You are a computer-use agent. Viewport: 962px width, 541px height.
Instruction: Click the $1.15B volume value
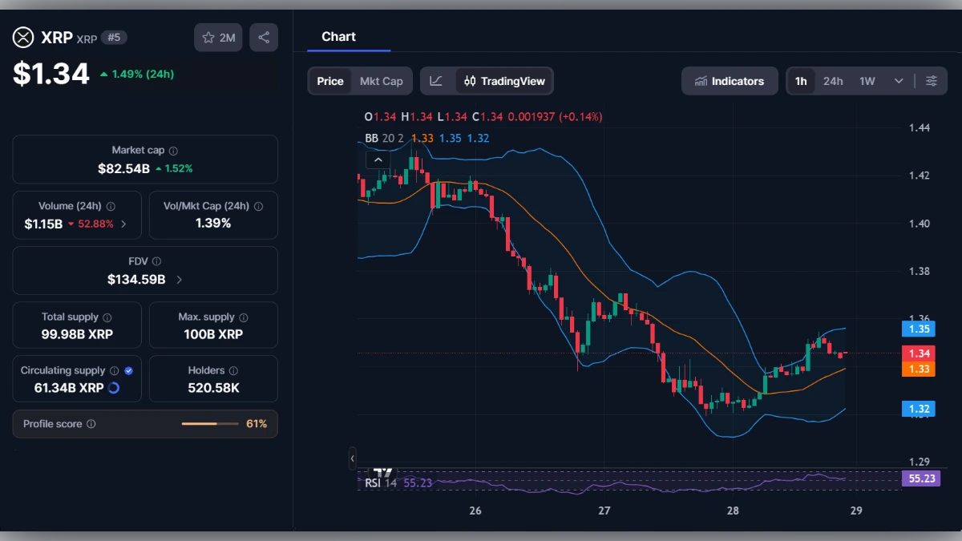tap(43, 224)
